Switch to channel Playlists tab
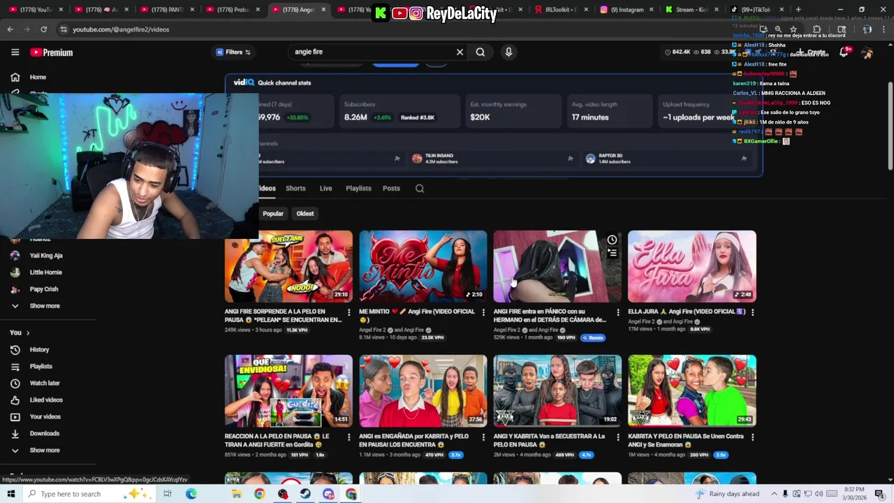894x503 pixels. coord(358,188)
